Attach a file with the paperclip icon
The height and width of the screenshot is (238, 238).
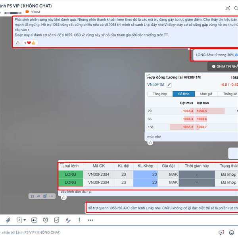pos(8,220)
